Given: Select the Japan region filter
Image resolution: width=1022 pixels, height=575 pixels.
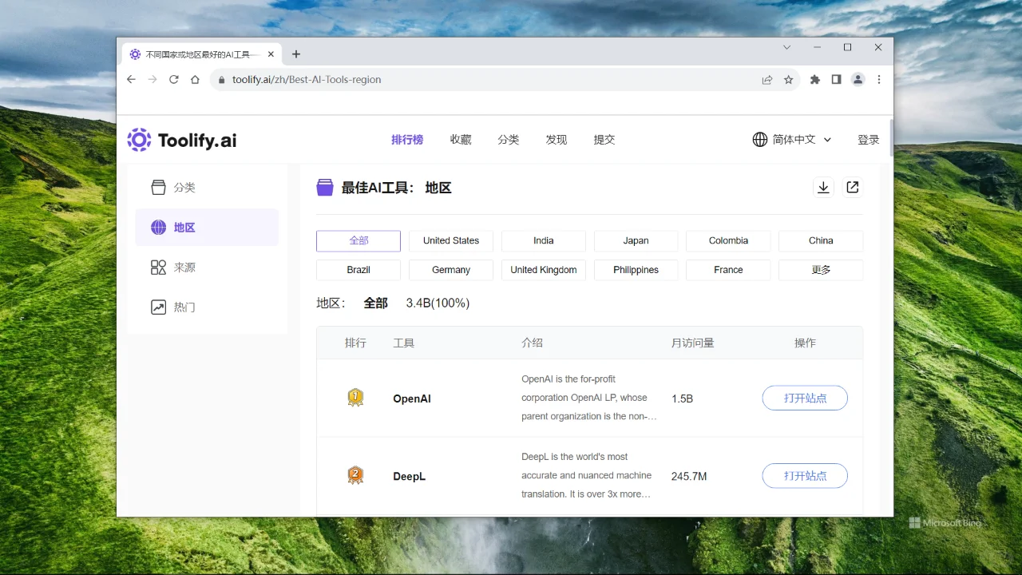Looking at the screenshot, I should click(x=636, y=240).
